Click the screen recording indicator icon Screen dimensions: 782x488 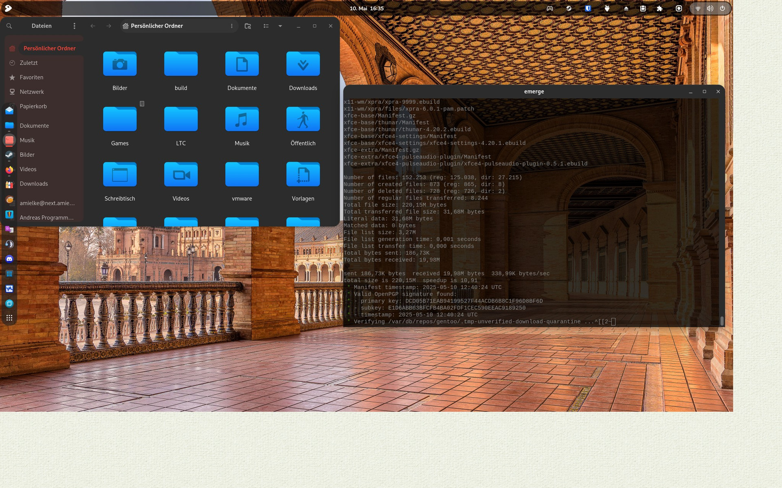click(x=679, y=9)
